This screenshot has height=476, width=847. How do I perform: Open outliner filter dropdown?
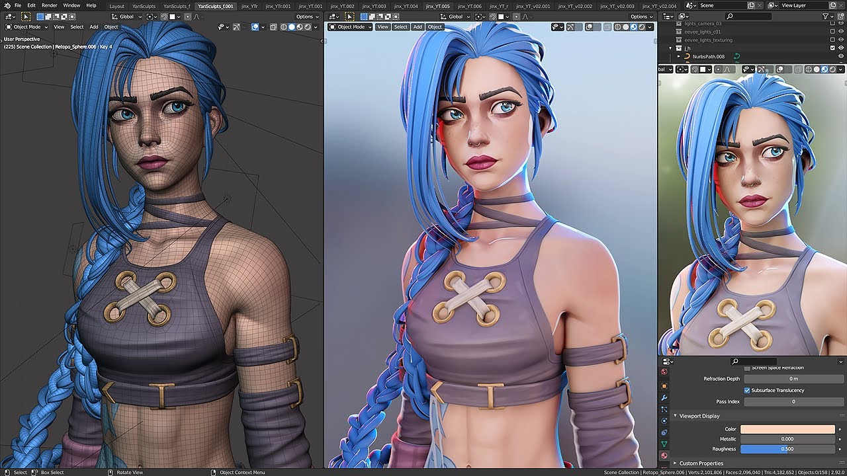[x=828, y=17]
